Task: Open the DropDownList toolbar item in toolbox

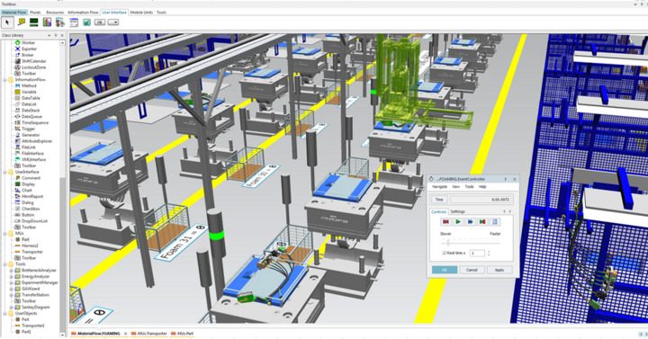Action: (113, 22)
